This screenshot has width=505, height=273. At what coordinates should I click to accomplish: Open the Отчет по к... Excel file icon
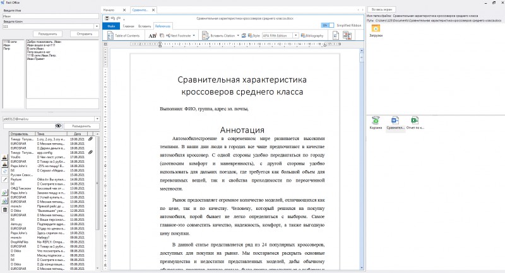click(x=415, y=123)
